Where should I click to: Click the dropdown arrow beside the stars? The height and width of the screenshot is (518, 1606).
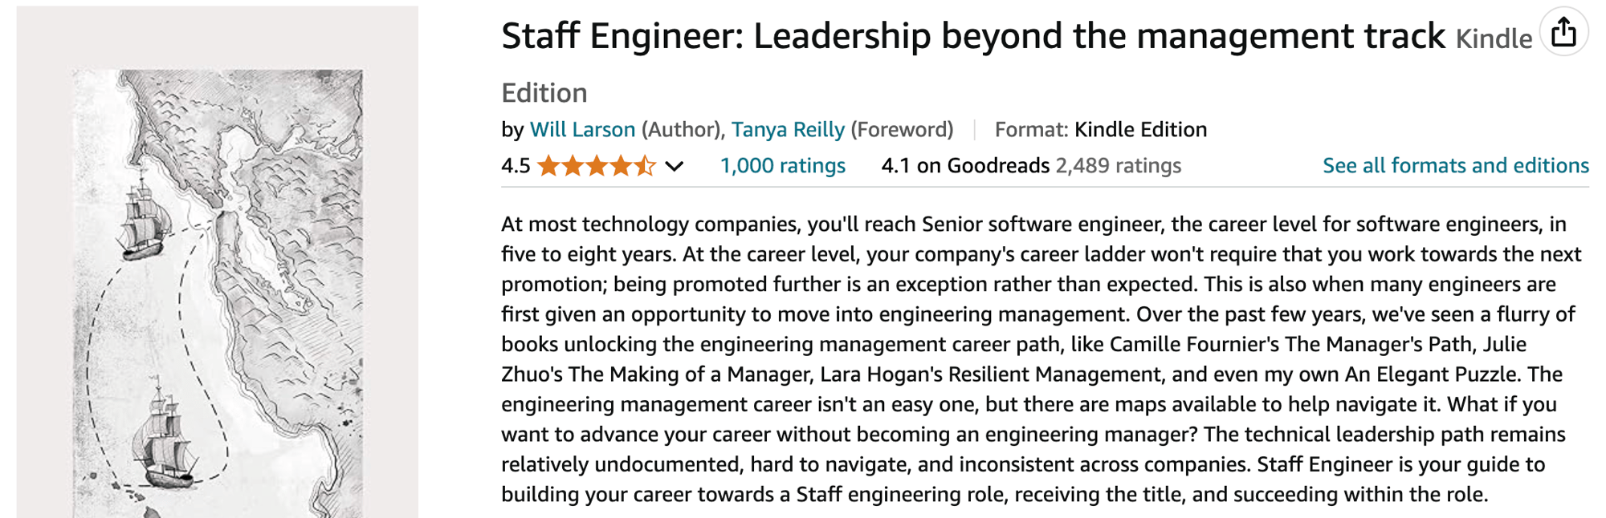[x=675, y=166]
